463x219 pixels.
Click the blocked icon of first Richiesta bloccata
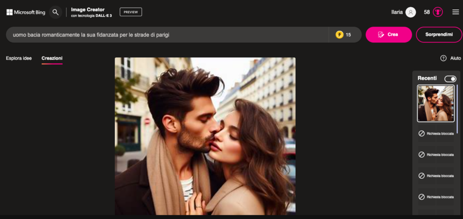pos(421,134)
